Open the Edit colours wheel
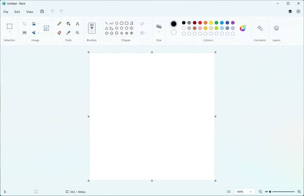The image size is (304, 196). click(x=242, y=28)
